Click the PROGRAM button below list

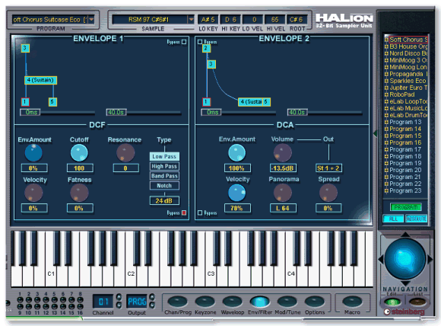(405, 207)
